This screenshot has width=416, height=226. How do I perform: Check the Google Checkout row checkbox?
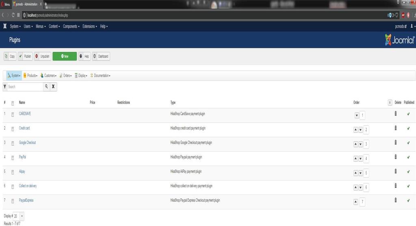pos(13,143)
